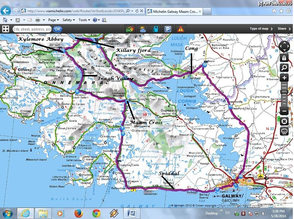Print the map using the printer icon
294x219 pixels.
[x=284, y=131]
